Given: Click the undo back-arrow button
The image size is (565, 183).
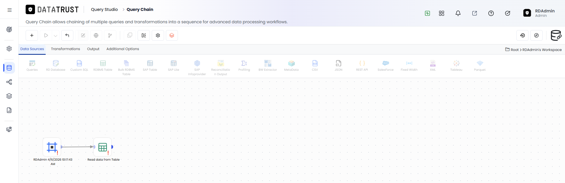Looking at the screenshot, I should [x=67, y=35].
